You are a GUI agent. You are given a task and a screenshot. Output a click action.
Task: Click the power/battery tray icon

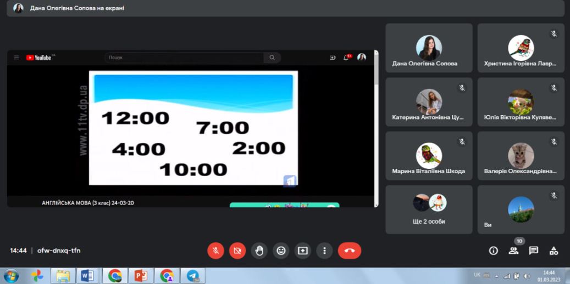point(517,276)
